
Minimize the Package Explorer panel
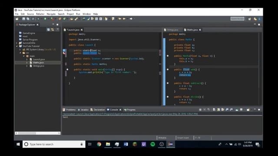(x=53, y=24)
